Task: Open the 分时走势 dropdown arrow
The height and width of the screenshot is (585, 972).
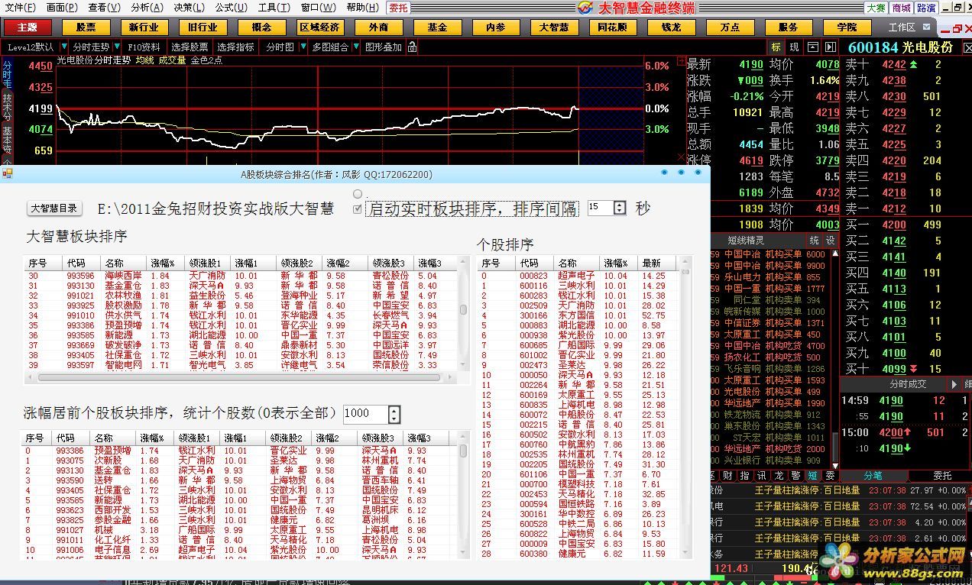Action: [x=115, y=47]
